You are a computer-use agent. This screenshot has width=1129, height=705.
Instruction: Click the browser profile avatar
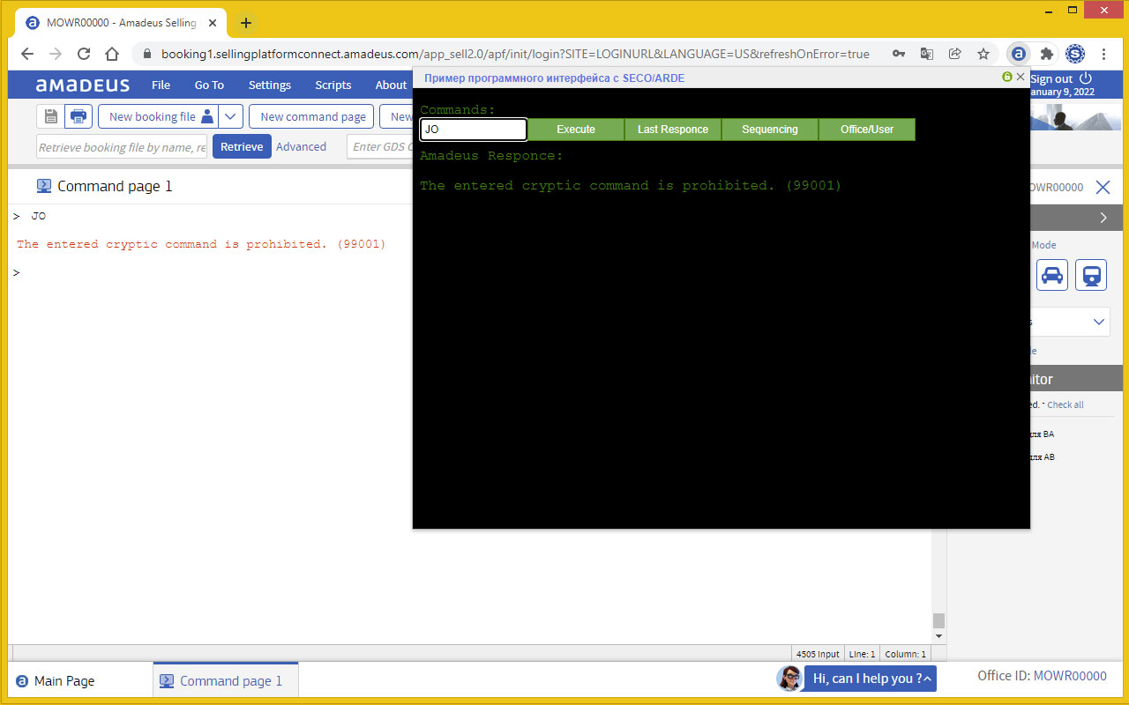(x=1075, y=54)
